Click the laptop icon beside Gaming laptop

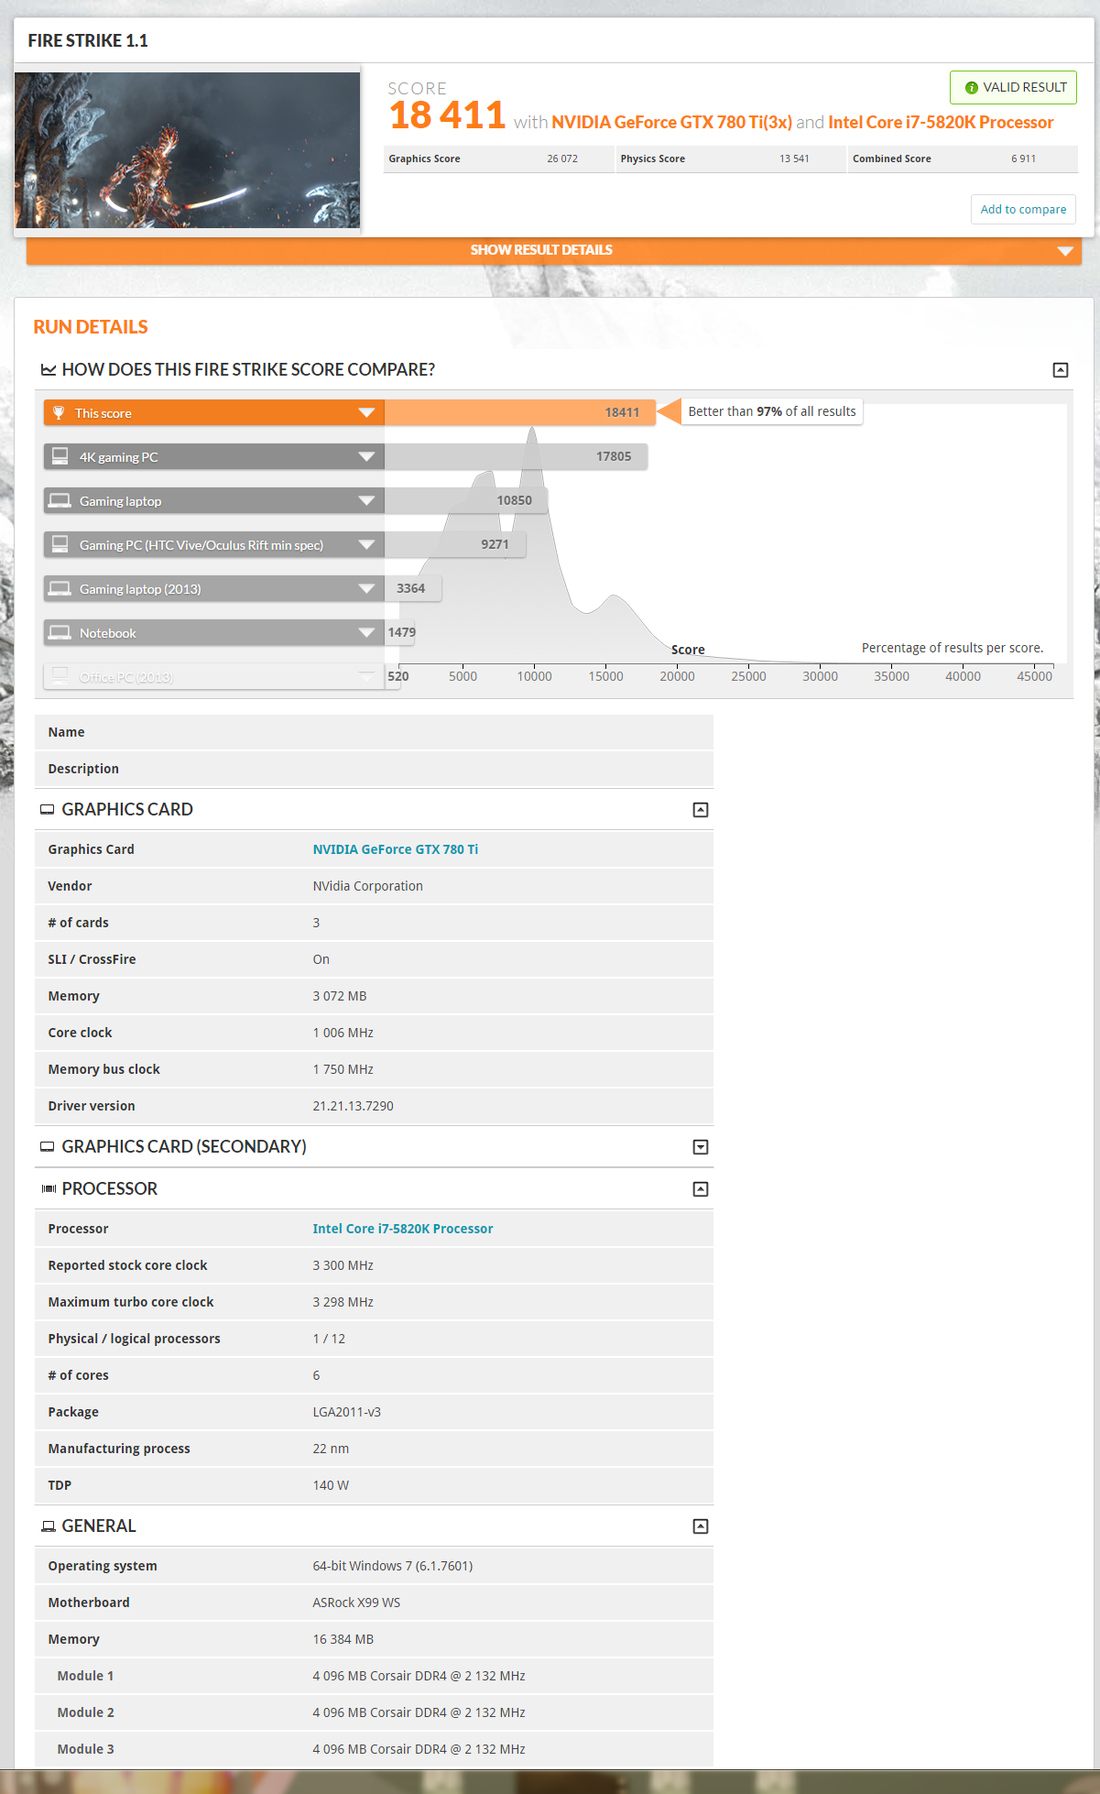click(60, 500)
